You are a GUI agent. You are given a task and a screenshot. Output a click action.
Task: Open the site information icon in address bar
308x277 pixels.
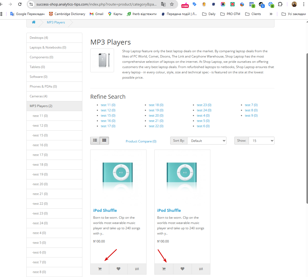coord(31,4)
